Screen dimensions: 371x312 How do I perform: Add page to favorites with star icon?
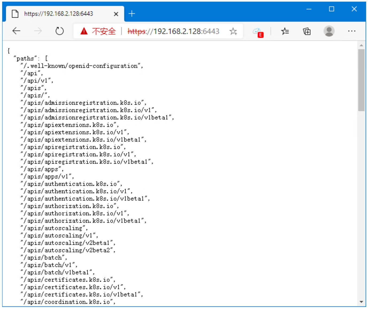233,31
